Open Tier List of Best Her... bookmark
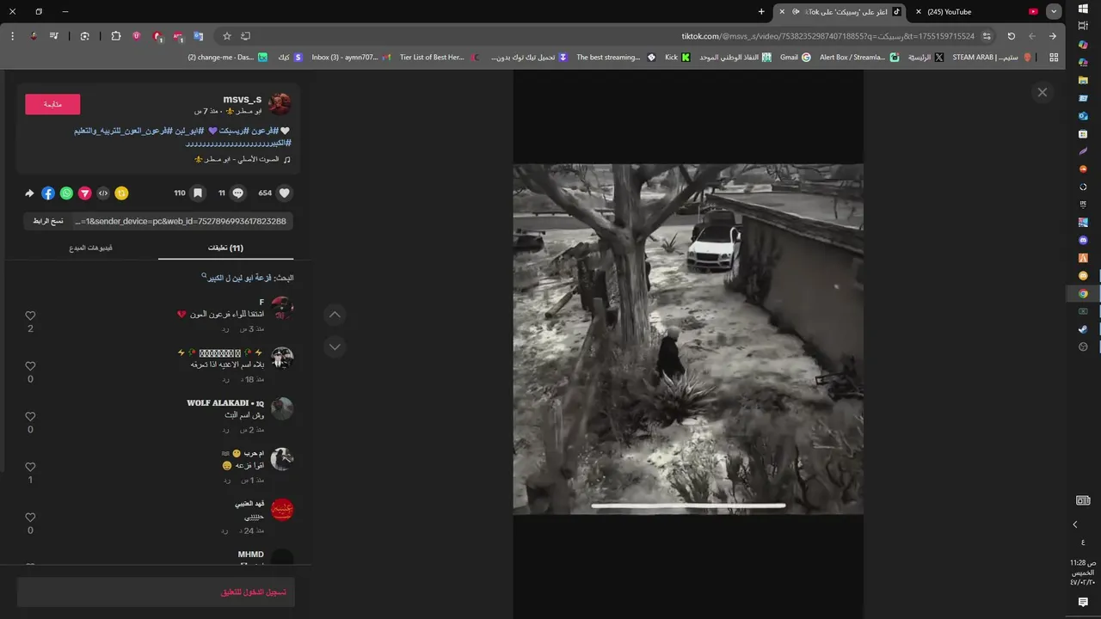Viewport: 1101px width, 619px height. point(440,58)
